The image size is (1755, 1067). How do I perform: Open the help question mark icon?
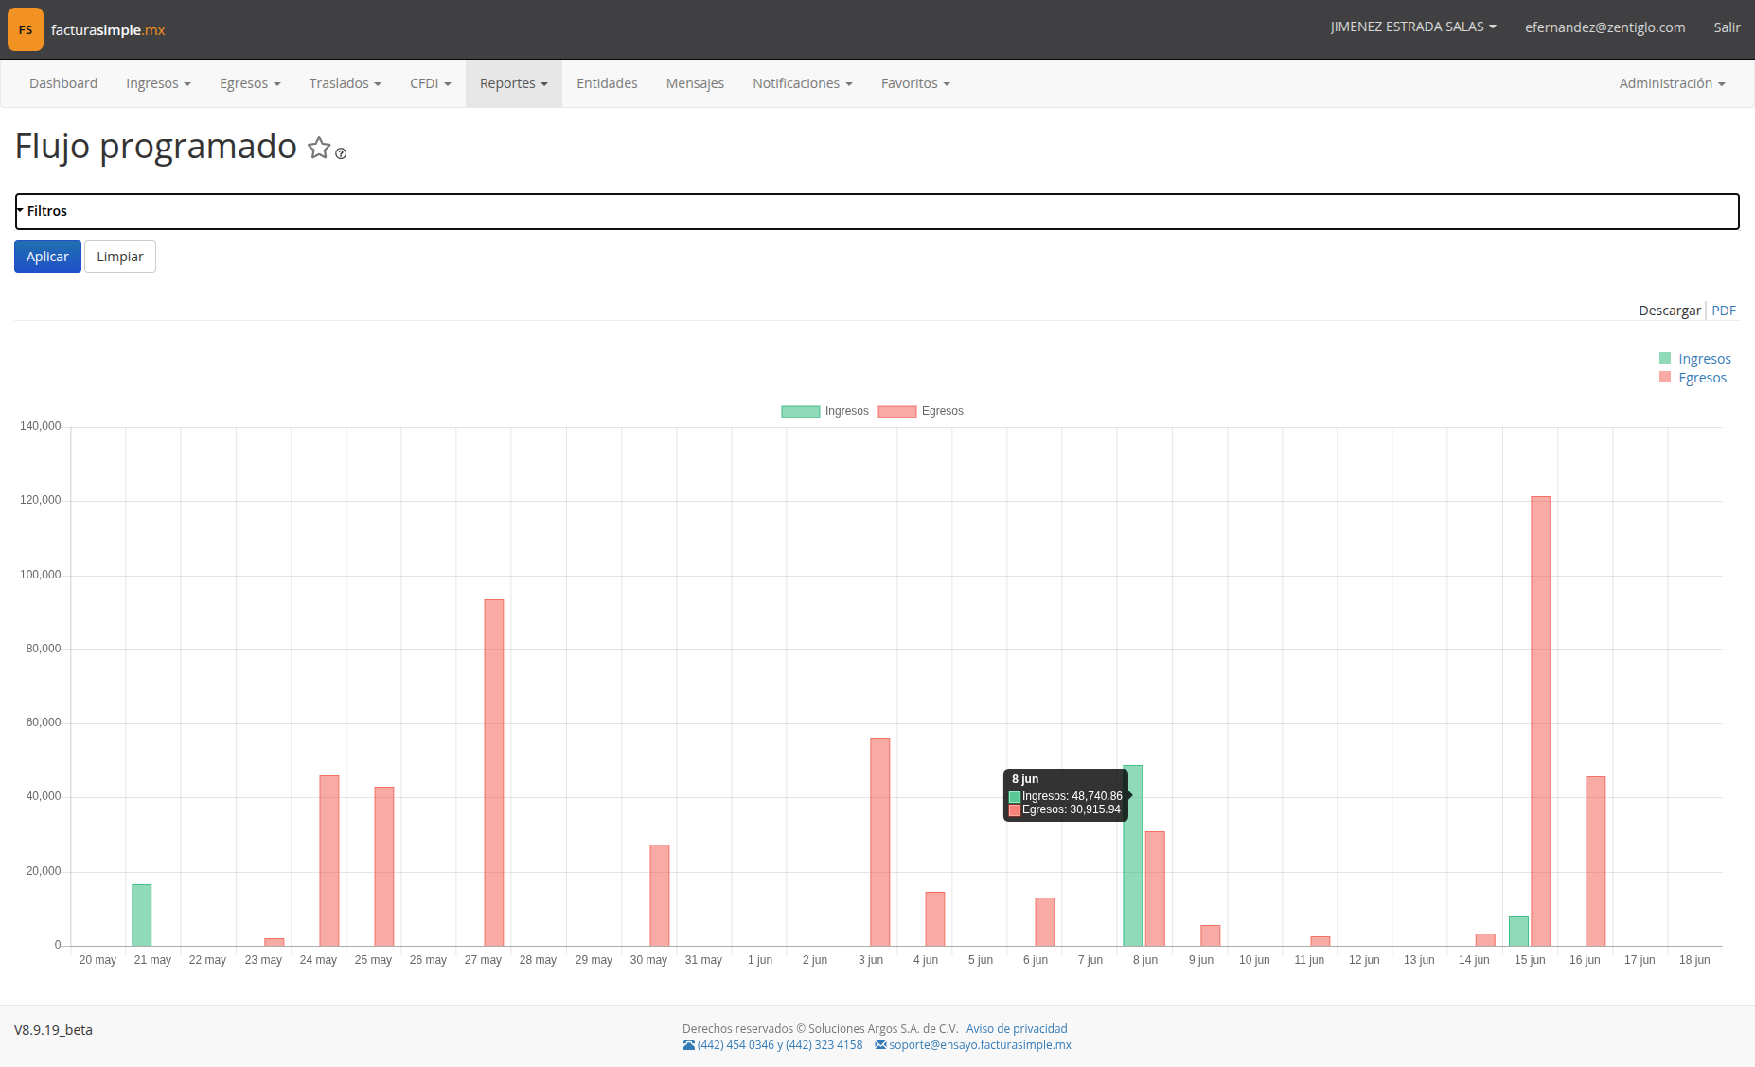coord(341,153)
